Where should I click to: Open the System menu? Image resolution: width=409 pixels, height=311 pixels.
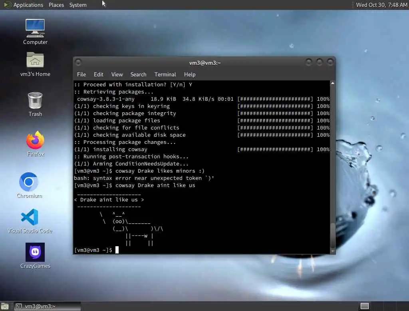78,5
